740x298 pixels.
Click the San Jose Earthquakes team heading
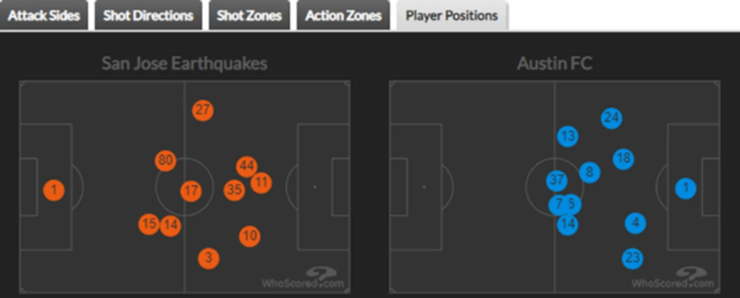click(x=184, y=63)
